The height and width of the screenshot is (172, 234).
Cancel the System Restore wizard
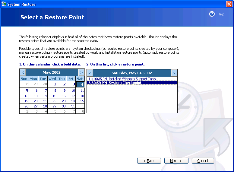click(x=203, y=161)
